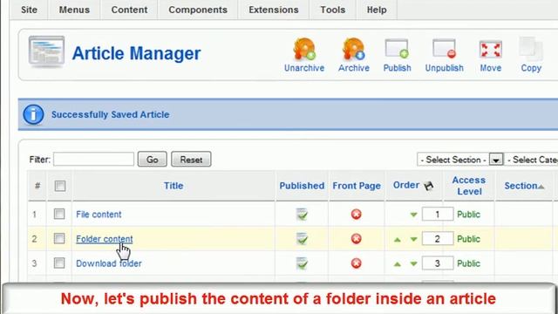Open the Site menu

pyautogui.click(x=29, y=10)
